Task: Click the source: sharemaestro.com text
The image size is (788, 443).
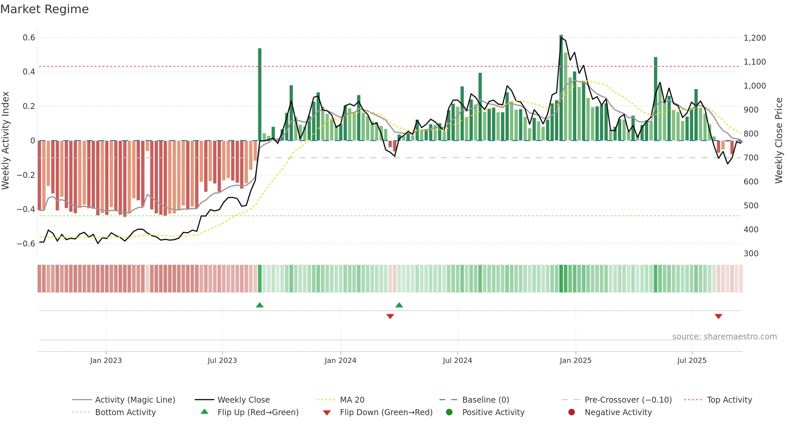Action: pyautogui.click(x=725, y=337)
